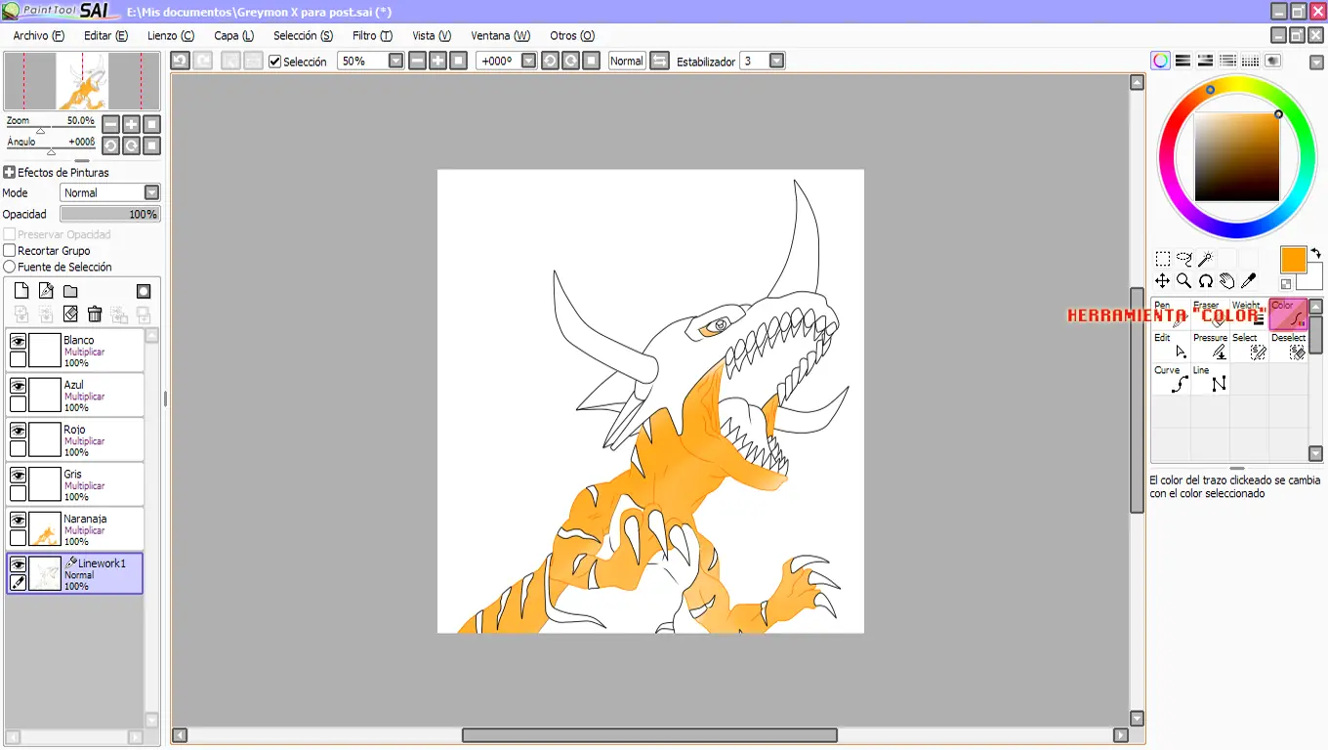This screenshot has width=1328, height=750.
Task: Hide the Rojo layer
Action: coord(18,431)
